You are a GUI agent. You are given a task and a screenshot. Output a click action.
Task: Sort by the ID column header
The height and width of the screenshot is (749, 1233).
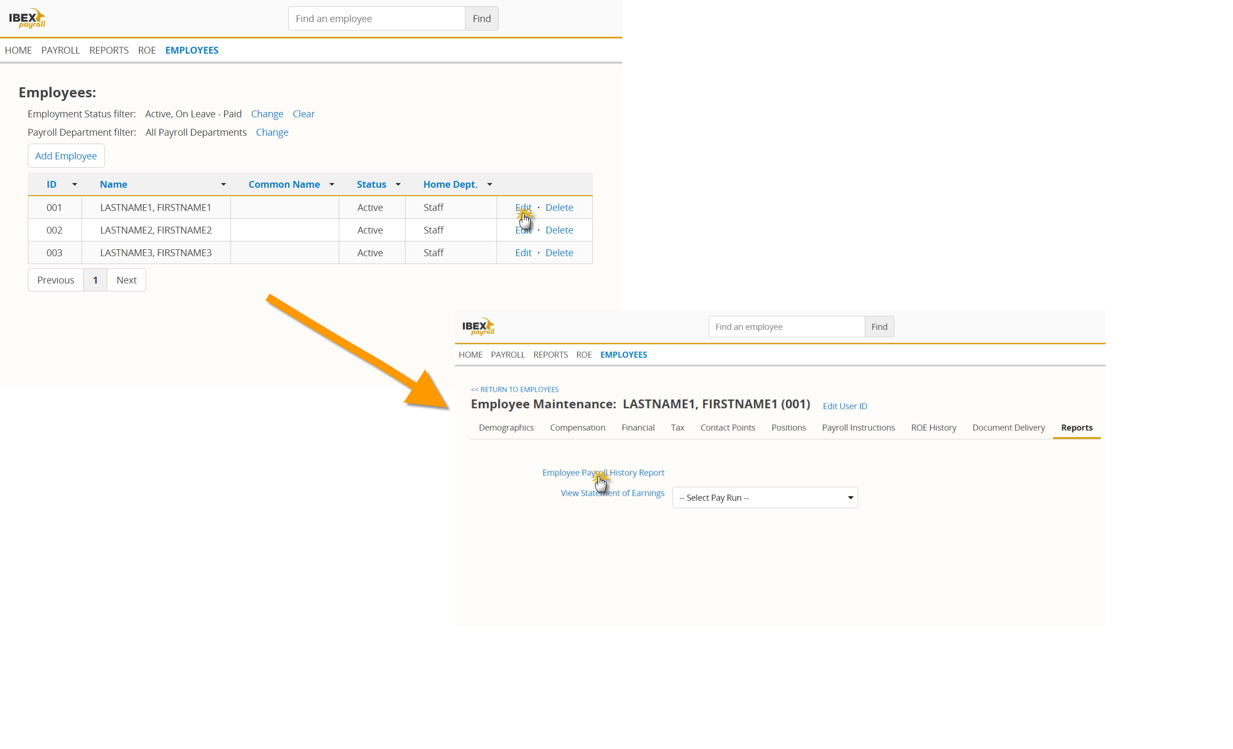pos(52,185)
